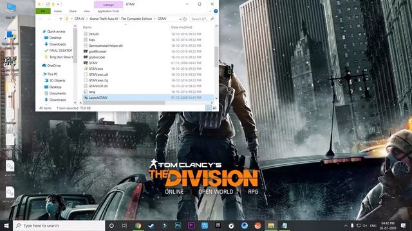Open the taskbar clock and date
Viewport: 412px width, 231px height.
pos(388,225)
